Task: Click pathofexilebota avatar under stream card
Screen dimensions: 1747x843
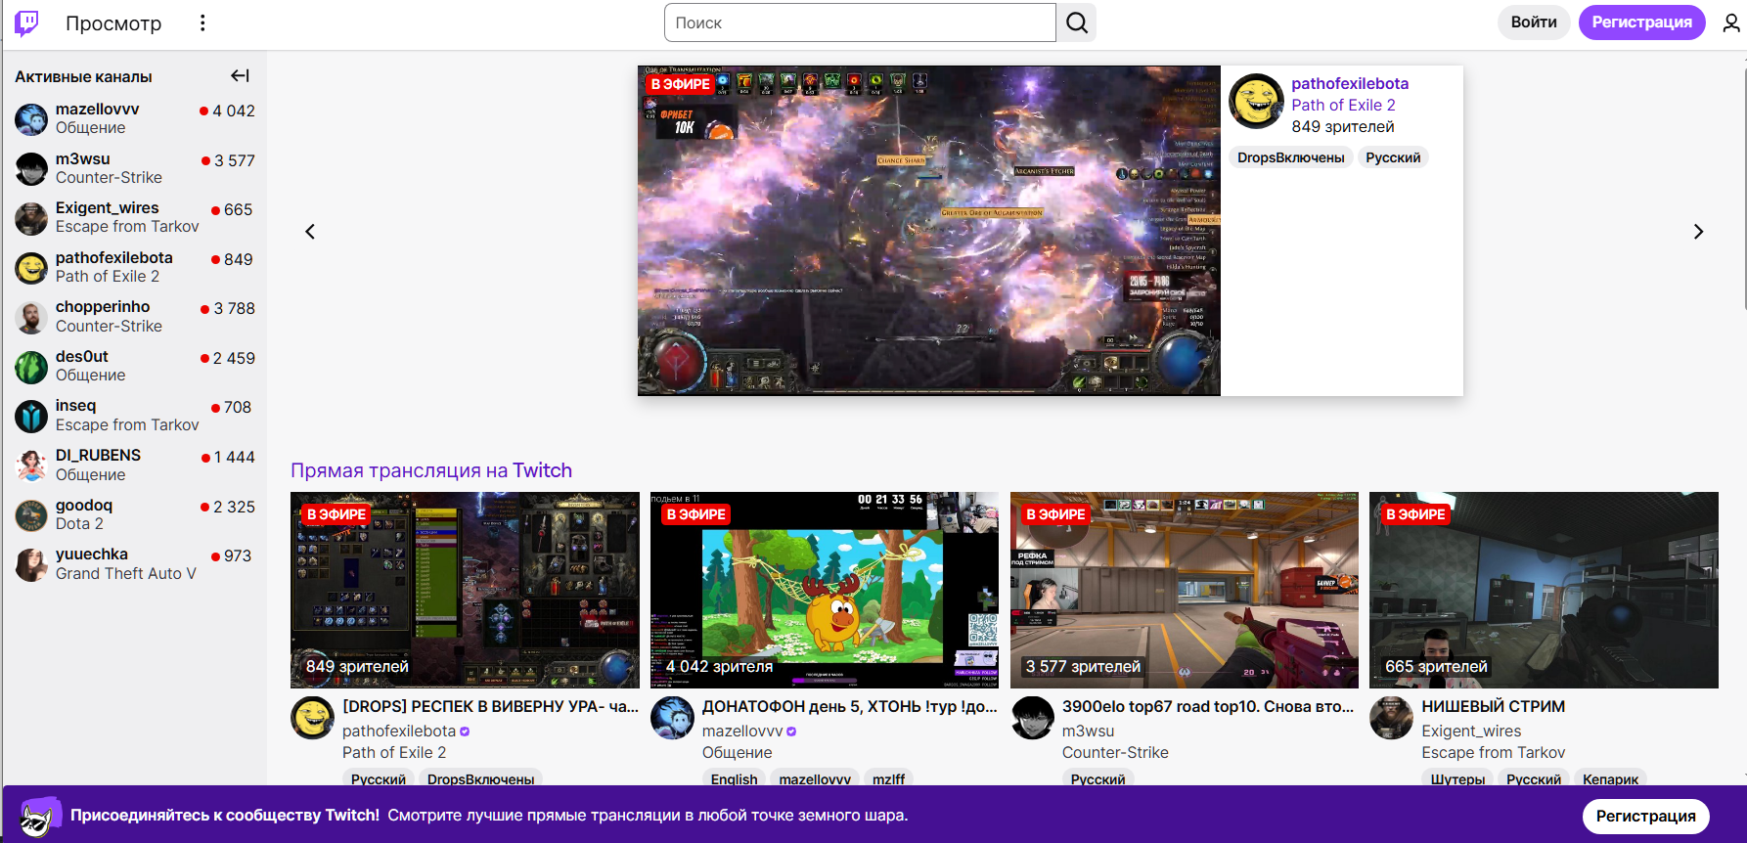Action: [312, 719]
